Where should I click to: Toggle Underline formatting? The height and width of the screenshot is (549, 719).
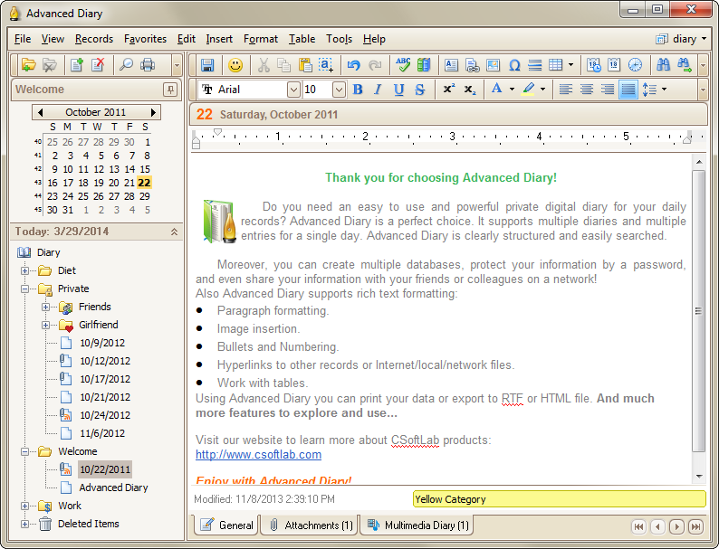[399, 90]
